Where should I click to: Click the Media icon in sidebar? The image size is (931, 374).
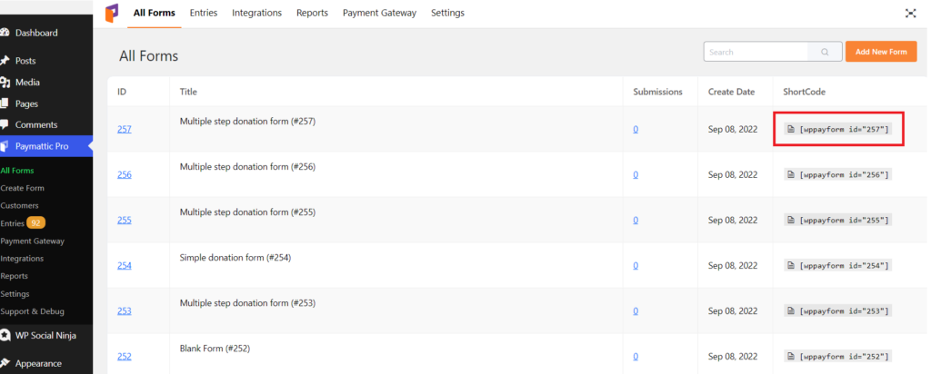(5, 83)
